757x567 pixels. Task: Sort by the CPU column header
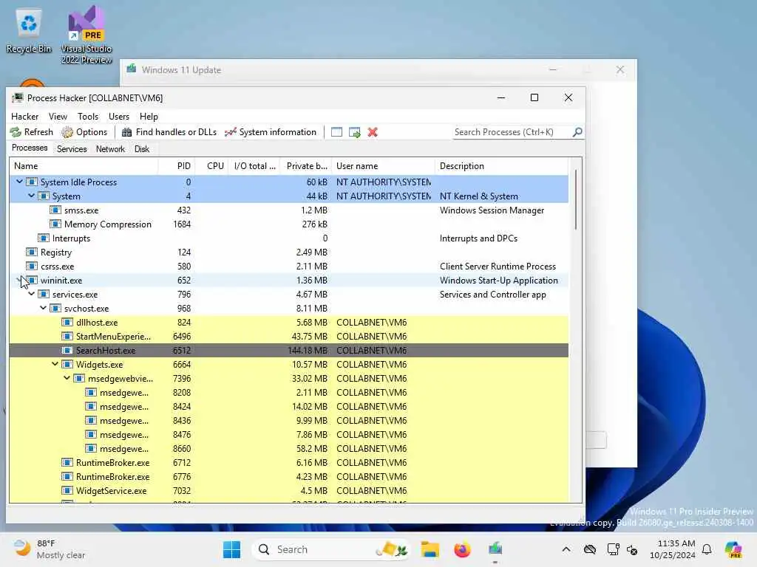tap(212, 166)
